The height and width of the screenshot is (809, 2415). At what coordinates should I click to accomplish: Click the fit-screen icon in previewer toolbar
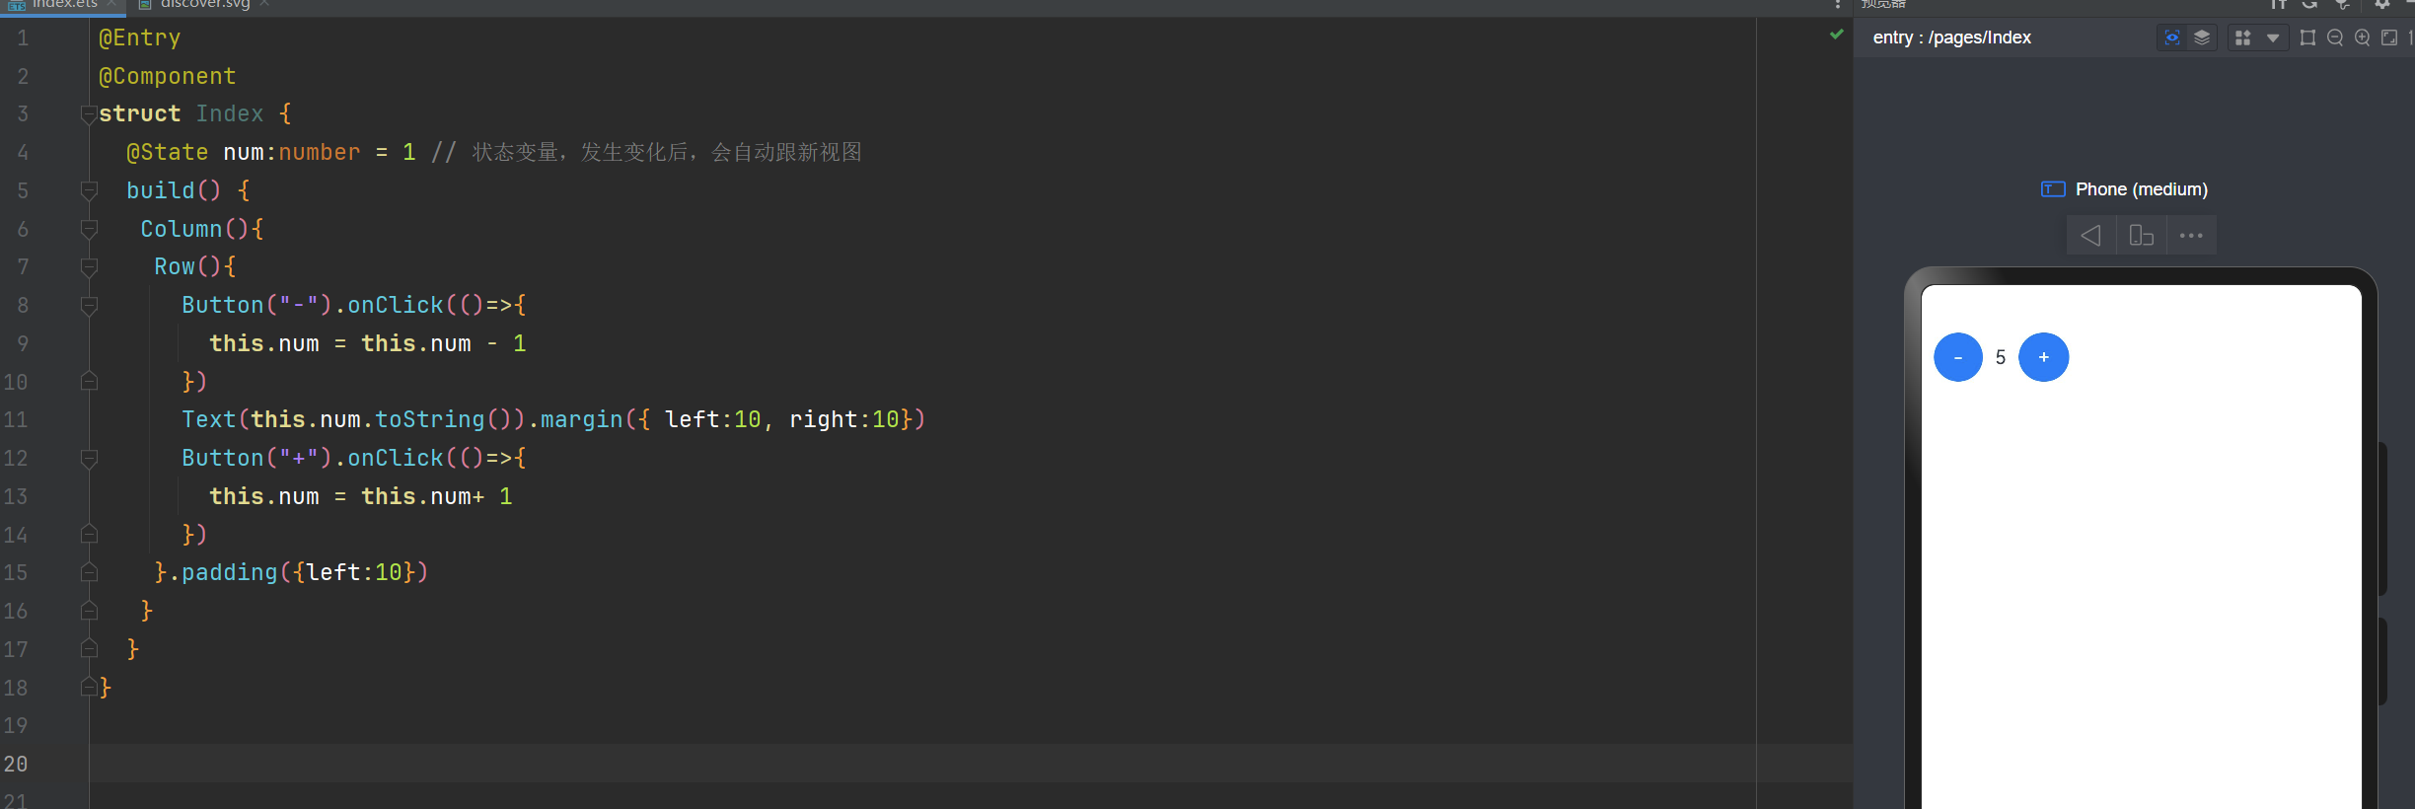2389,37
